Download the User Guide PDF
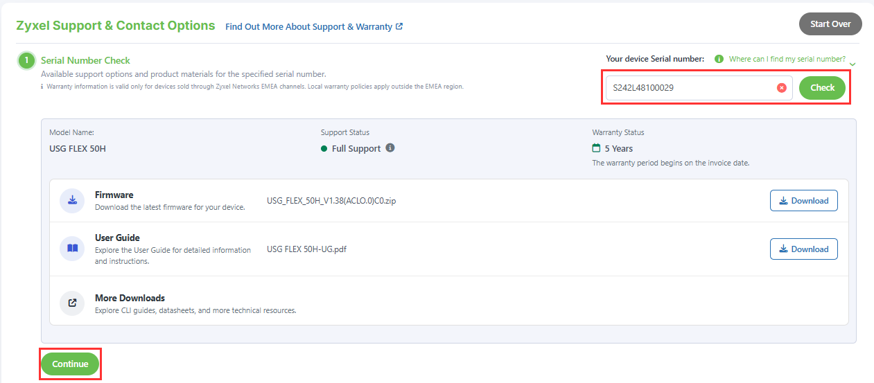This screenshot has height=383, width=874. pyautogui.click(x=804, y=249)
